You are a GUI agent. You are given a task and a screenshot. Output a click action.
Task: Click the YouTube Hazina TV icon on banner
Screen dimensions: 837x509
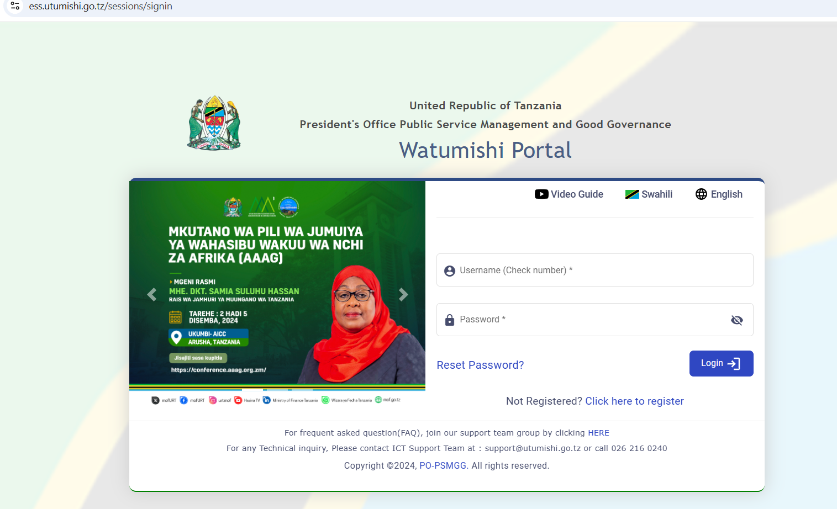click(238, 400)
